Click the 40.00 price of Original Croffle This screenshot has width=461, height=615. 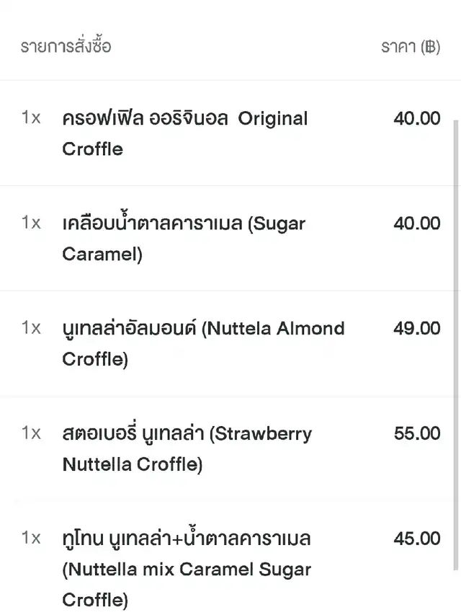pyautogui.click(x=416, y=118)
